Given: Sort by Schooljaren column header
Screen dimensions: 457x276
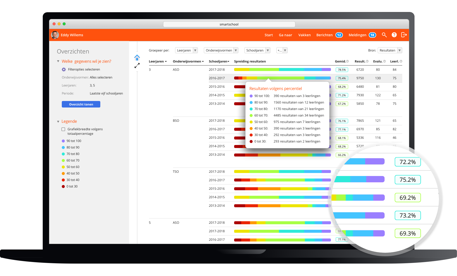Looking at the screenshot, I should pyautogui.click(x=219, y=61).
